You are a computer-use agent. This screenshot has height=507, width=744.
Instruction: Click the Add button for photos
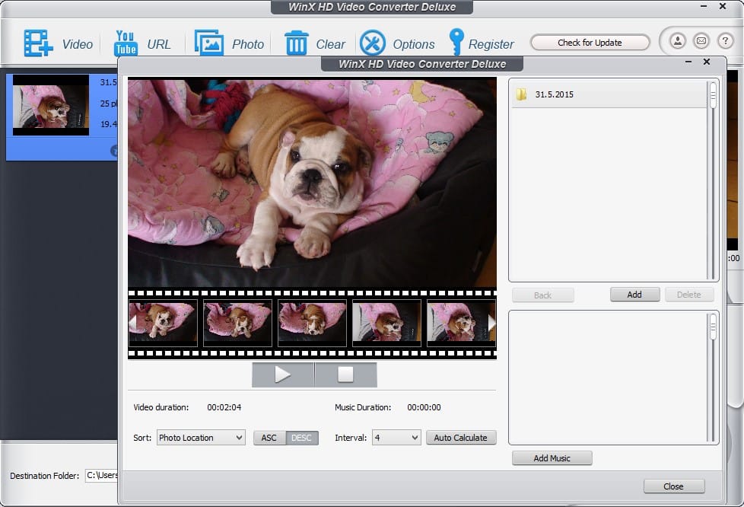pos(634,295)
